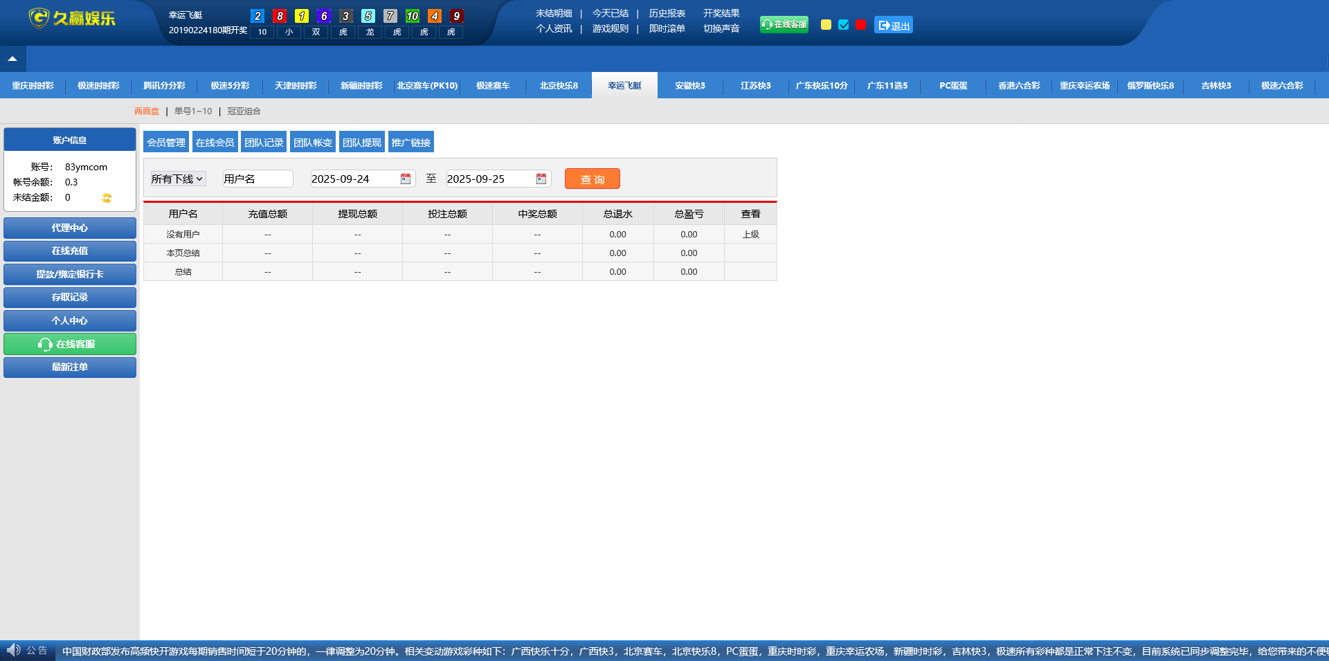The width and height of the screenshot is (1329, 661).
Task: Choose the blue checked theme swatch
Action: pyautogui.click(x=843, y=25)
